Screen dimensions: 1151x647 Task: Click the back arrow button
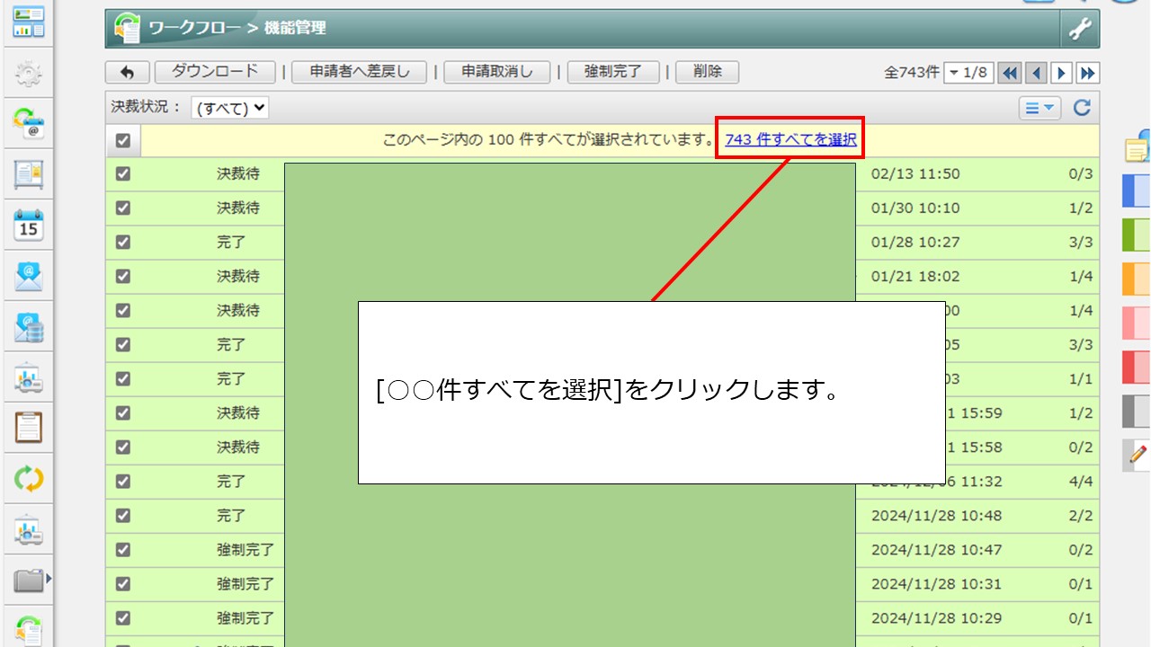[127, 73]
